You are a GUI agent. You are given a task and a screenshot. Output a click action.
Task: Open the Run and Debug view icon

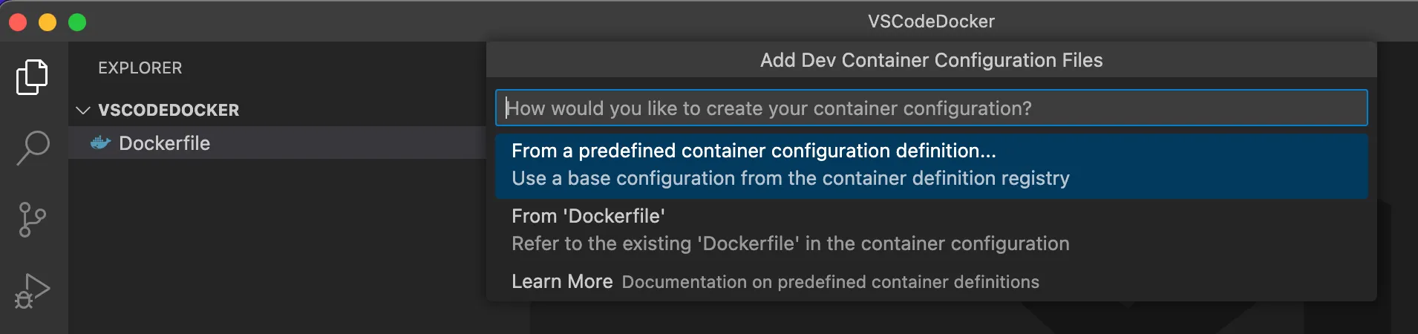click(32, 291)
